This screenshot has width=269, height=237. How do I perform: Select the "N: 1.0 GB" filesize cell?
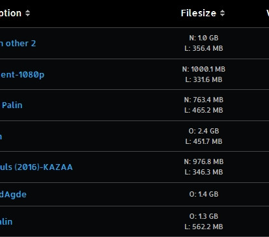click(x=204, y=38)
